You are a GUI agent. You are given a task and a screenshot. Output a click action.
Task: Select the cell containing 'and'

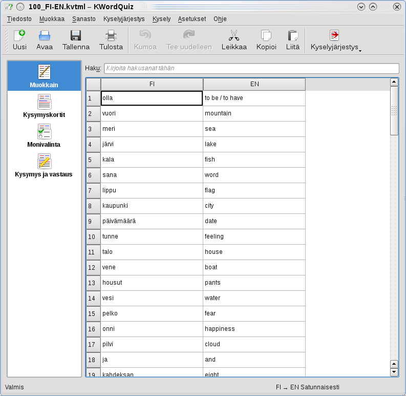254,360
